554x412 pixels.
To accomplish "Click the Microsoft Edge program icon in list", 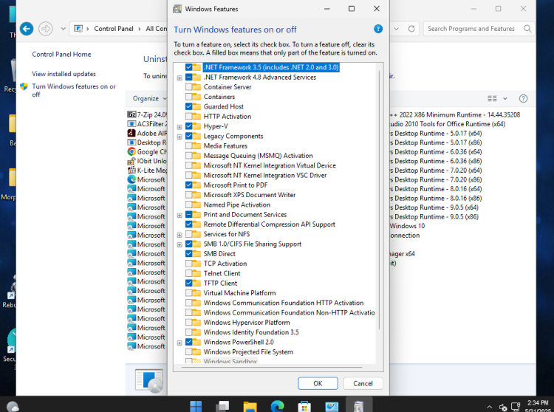I will click(x=131, y=179).
